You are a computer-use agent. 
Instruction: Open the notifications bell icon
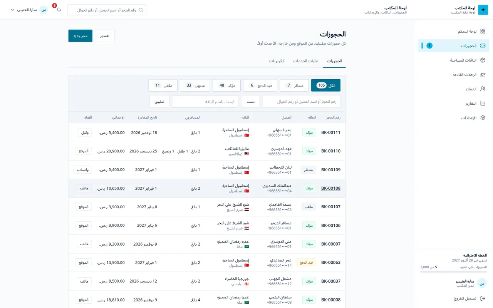(59, 10)
